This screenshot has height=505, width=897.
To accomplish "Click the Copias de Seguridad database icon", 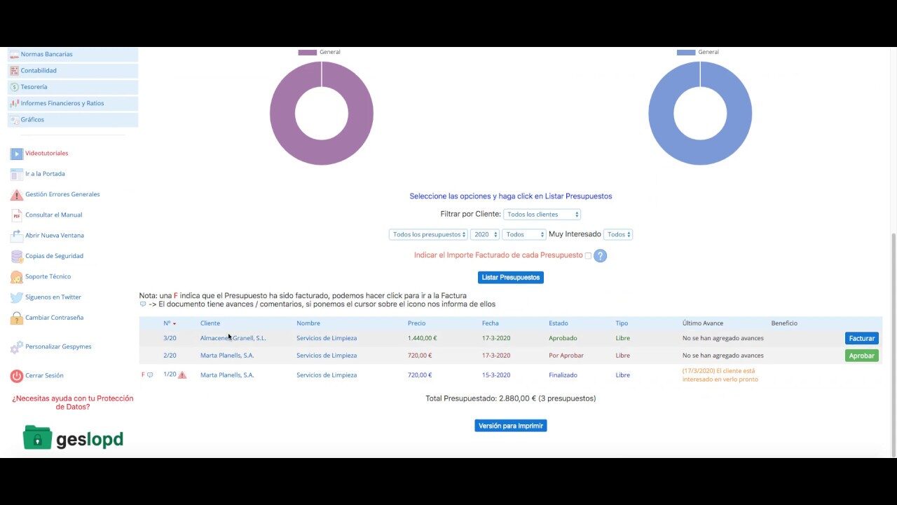I will tap(17, 257).
